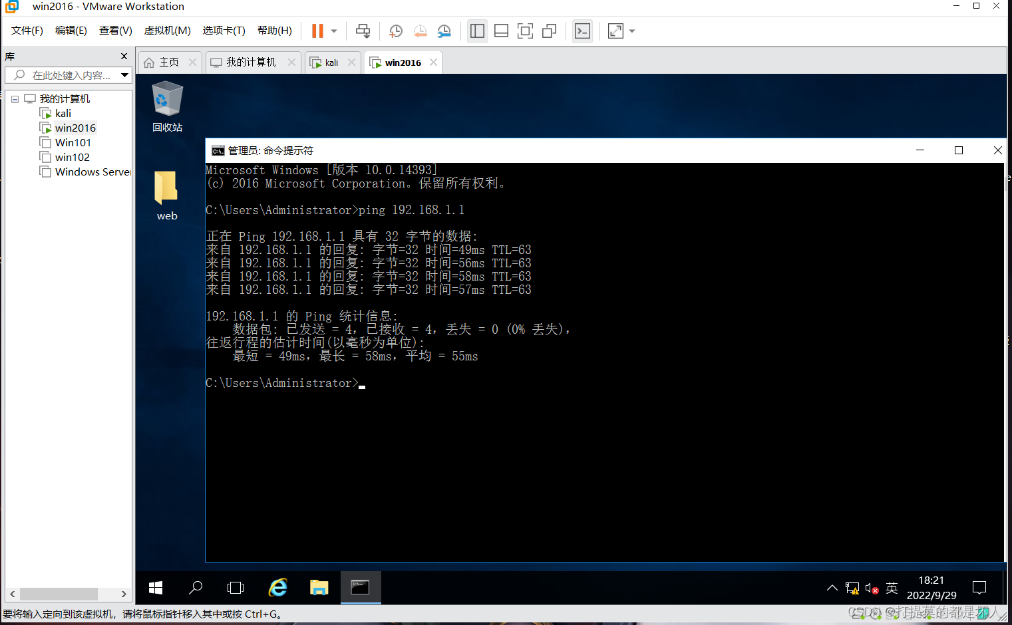Close the win2016 tab
1012x625 pixels.
pos(434,62)
